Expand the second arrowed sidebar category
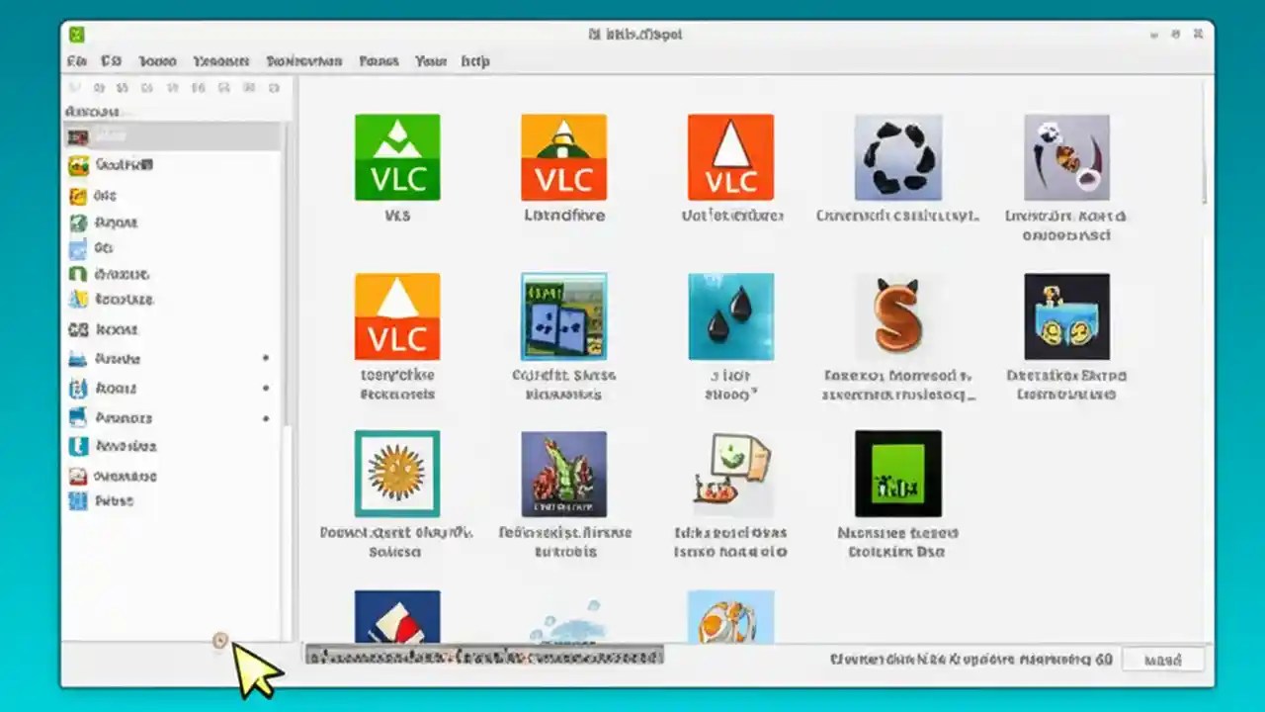Viewport: 1265px width, 712px height. click(x=265, y=389)
